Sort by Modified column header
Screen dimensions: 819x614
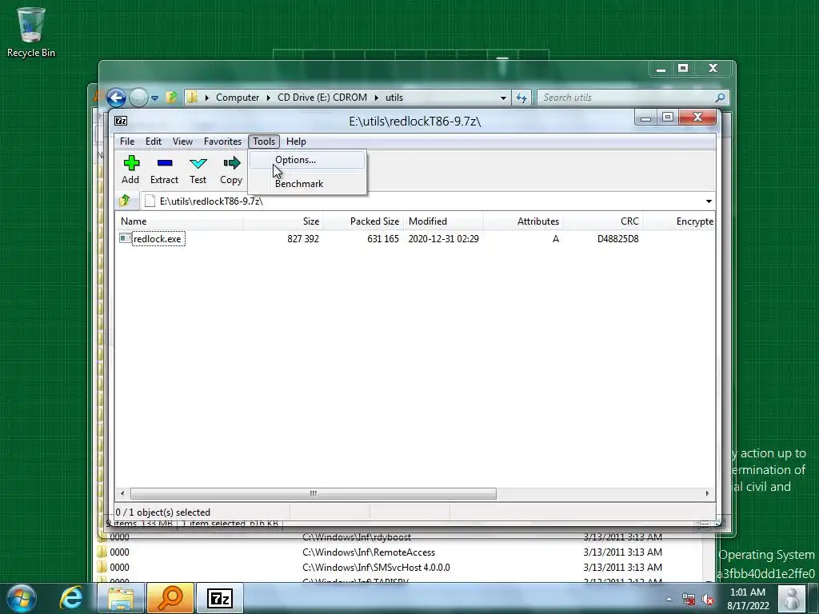click(443, 221)
